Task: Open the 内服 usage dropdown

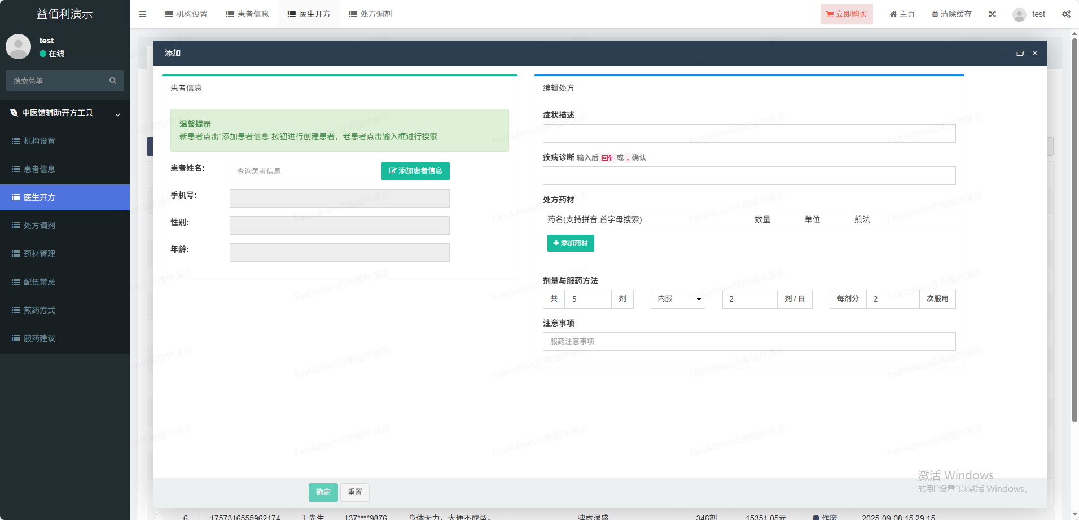Action: [x=678, y=299]
